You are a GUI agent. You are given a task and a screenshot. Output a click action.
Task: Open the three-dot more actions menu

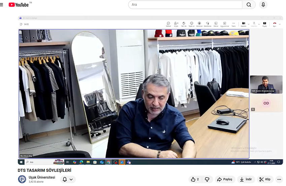point(279,179)
